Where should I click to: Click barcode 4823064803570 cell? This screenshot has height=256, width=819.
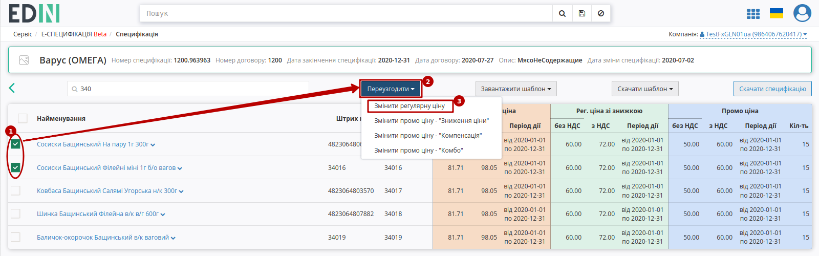[x=351, y=190]
